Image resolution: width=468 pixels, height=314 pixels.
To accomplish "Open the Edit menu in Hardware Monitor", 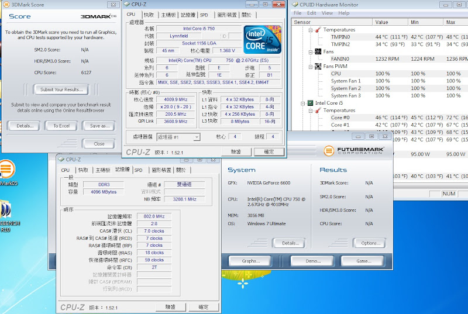I will click(311, 13).
